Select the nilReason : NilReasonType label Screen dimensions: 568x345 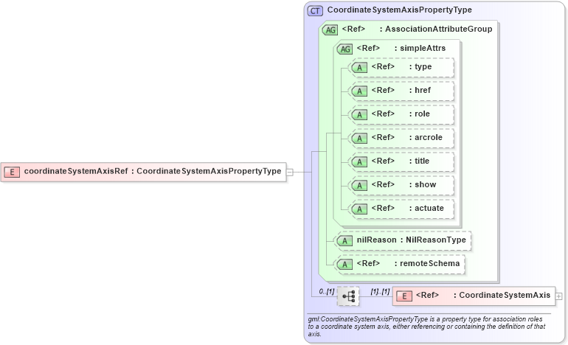[x=411, y=240]
